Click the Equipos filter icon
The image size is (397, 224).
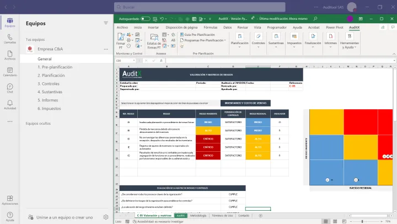tap(106, 23)
